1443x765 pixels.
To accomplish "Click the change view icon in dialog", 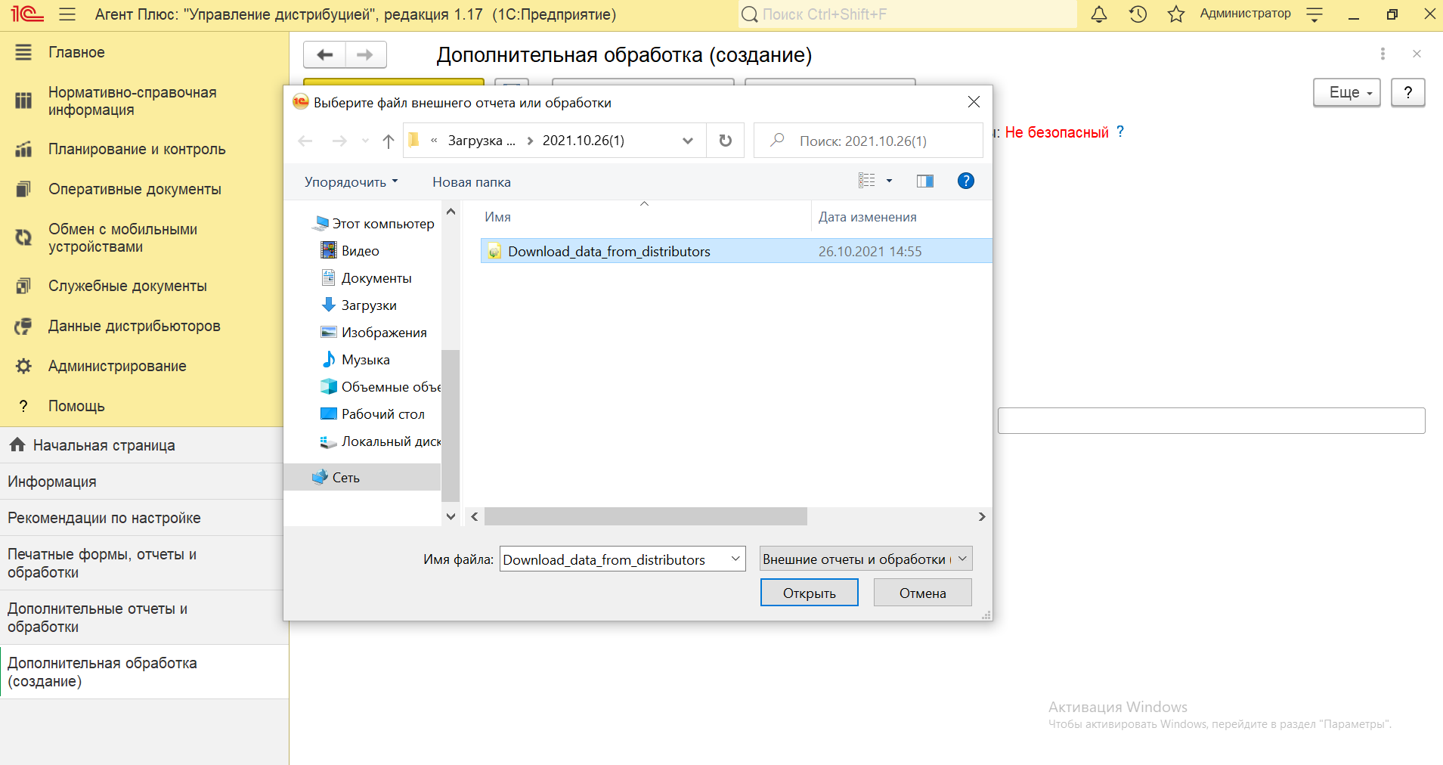I will [867, 181].
